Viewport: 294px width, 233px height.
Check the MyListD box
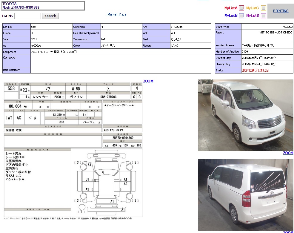pos(263,16)
